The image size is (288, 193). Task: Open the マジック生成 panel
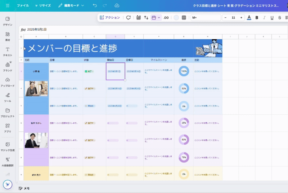click(8, 146)
